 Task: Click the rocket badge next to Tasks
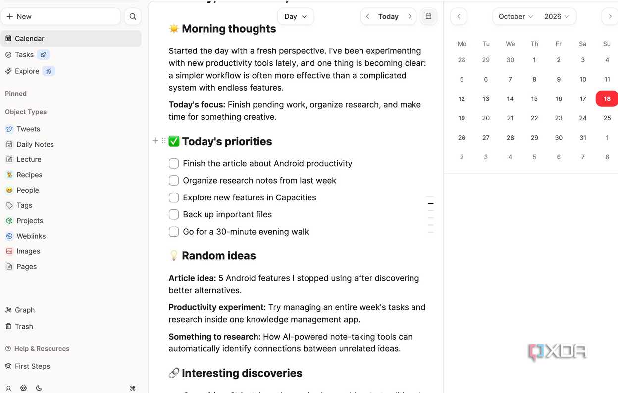pyautogui.click(x=43, y=55)
